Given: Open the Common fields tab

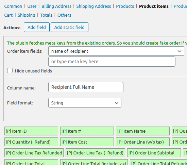Looking at the screenshot, I should click(x=13, y=6).
